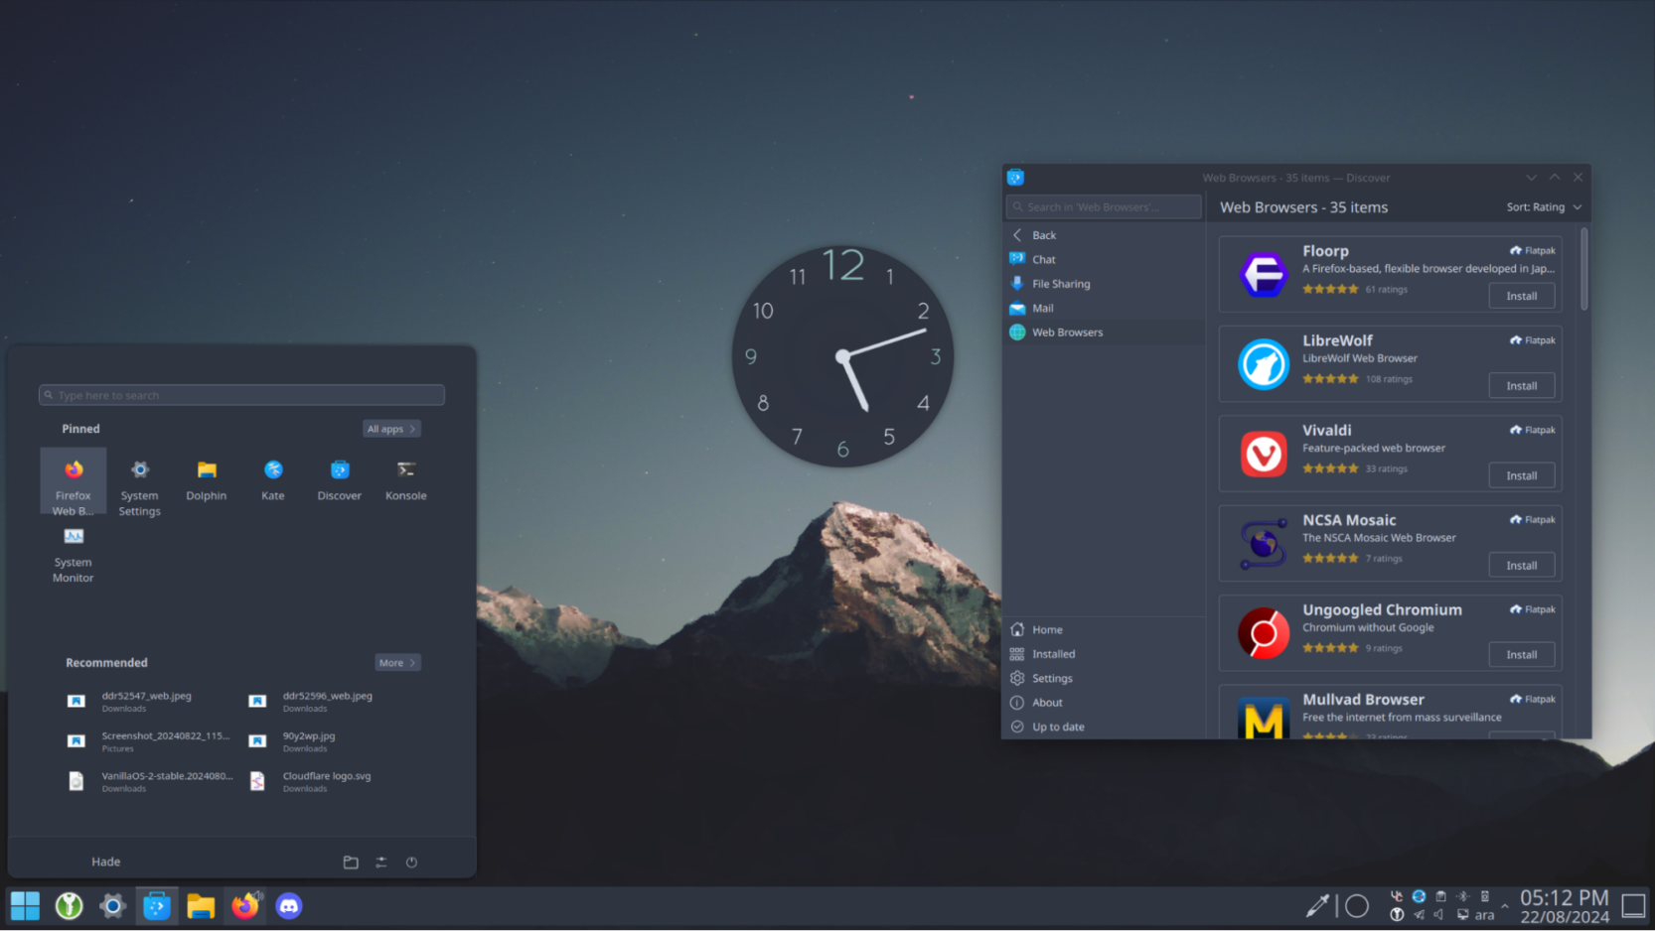Click the Discover results scrollbar

click(1583, 270)
